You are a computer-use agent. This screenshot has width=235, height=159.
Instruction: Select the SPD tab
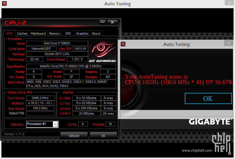tap(68, 34)
